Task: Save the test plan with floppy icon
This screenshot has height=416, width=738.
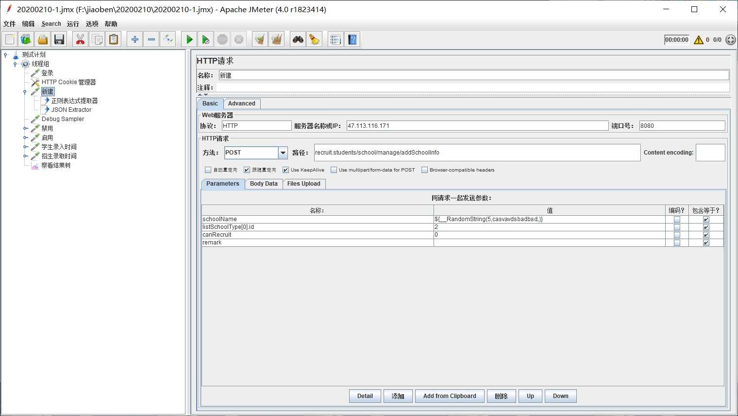Action: pyautogui.click(x=59, y=39)
